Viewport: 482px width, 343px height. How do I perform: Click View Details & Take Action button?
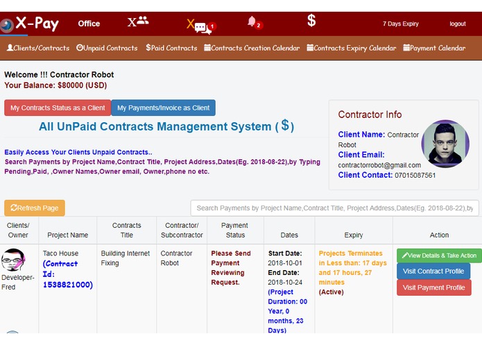pos(439,256)
